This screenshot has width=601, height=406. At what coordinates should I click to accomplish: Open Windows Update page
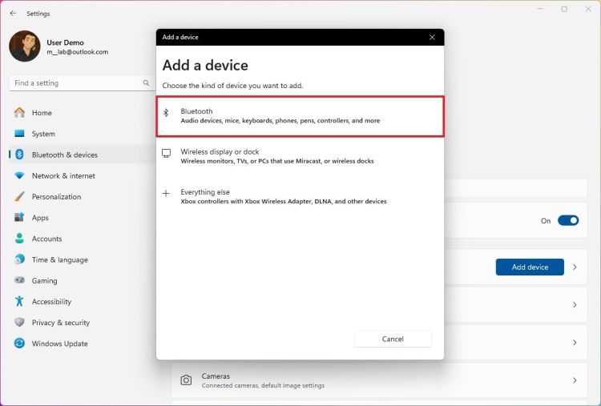[x=59, y=344]
